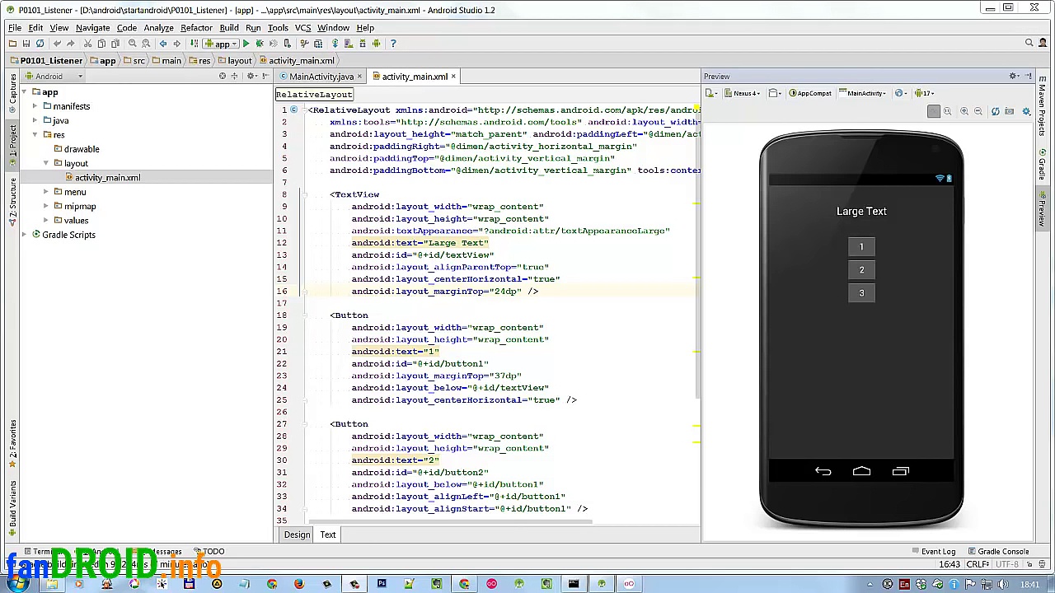The height and width of the screenshot is (593, 1055).
Task: Open the Refactor menu
Action: (196, 28)
